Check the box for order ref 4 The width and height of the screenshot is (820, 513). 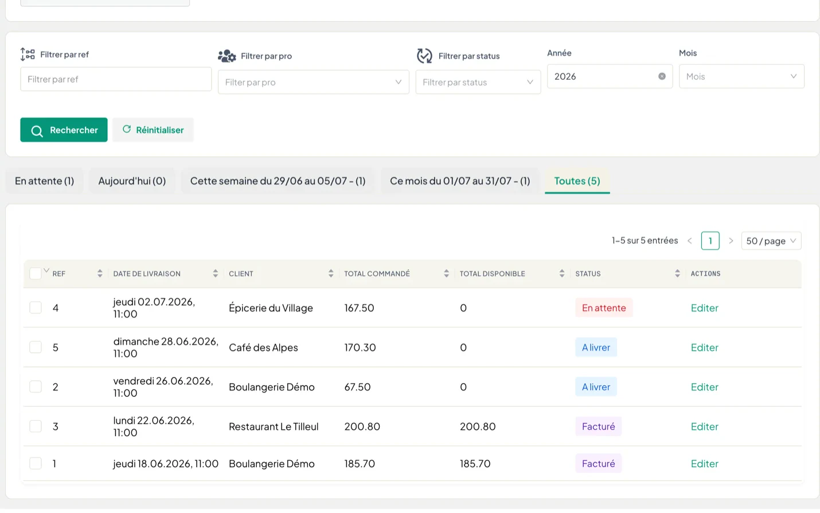36,308
